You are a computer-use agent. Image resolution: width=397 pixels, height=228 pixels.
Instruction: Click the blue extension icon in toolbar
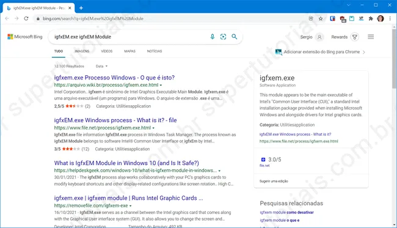coord(332,18)
